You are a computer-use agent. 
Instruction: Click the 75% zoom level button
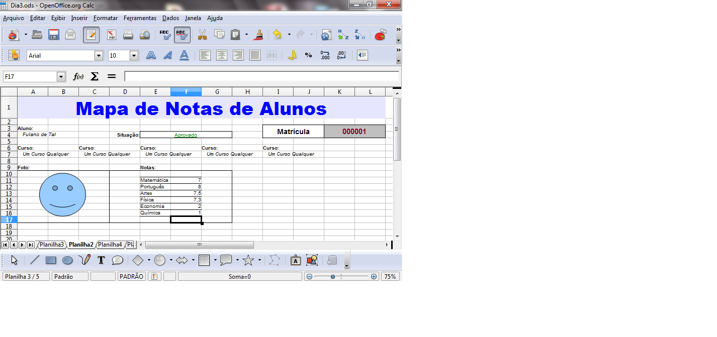[390, 276]
